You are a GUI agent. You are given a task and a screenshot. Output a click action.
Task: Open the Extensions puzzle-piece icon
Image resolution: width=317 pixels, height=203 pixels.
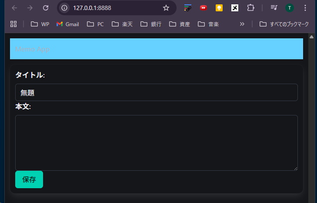[x=250, y=8]
